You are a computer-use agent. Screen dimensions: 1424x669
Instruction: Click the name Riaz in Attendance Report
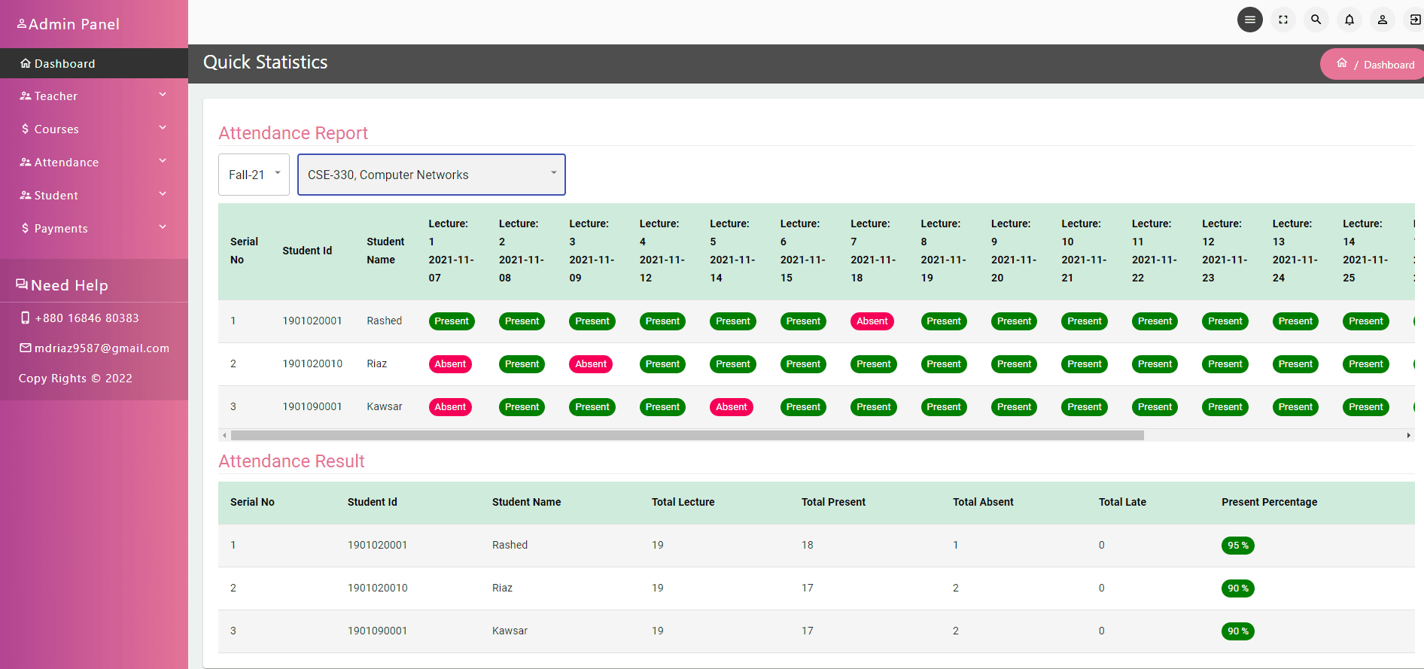(377, 363)
